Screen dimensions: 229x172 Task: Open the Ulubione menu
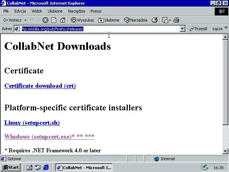pos(55,11)
